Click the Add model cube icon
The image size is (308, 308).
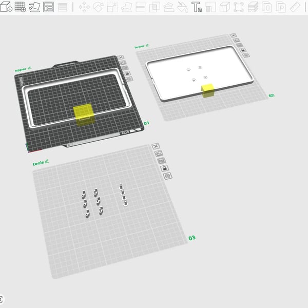pyautogui.click(x=6, y=7)
